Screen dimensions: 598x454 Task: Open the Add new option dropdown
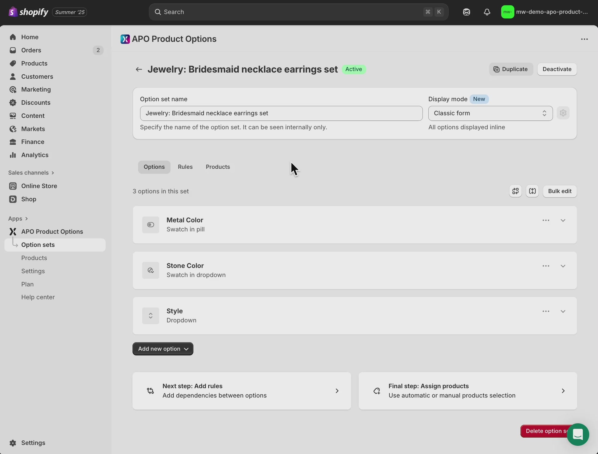click(163, 349)
